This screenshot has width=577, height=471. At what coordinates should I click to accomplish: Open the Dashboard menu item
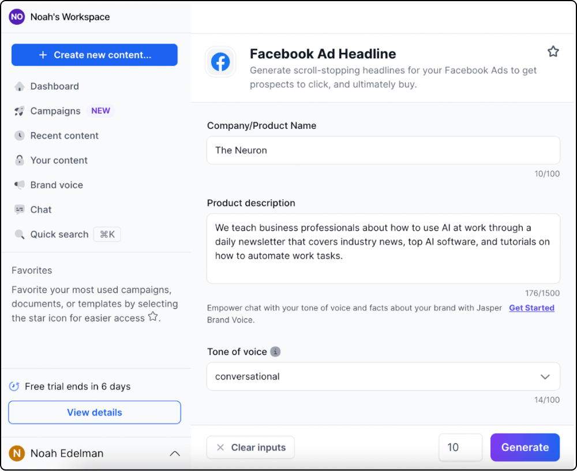54,86
